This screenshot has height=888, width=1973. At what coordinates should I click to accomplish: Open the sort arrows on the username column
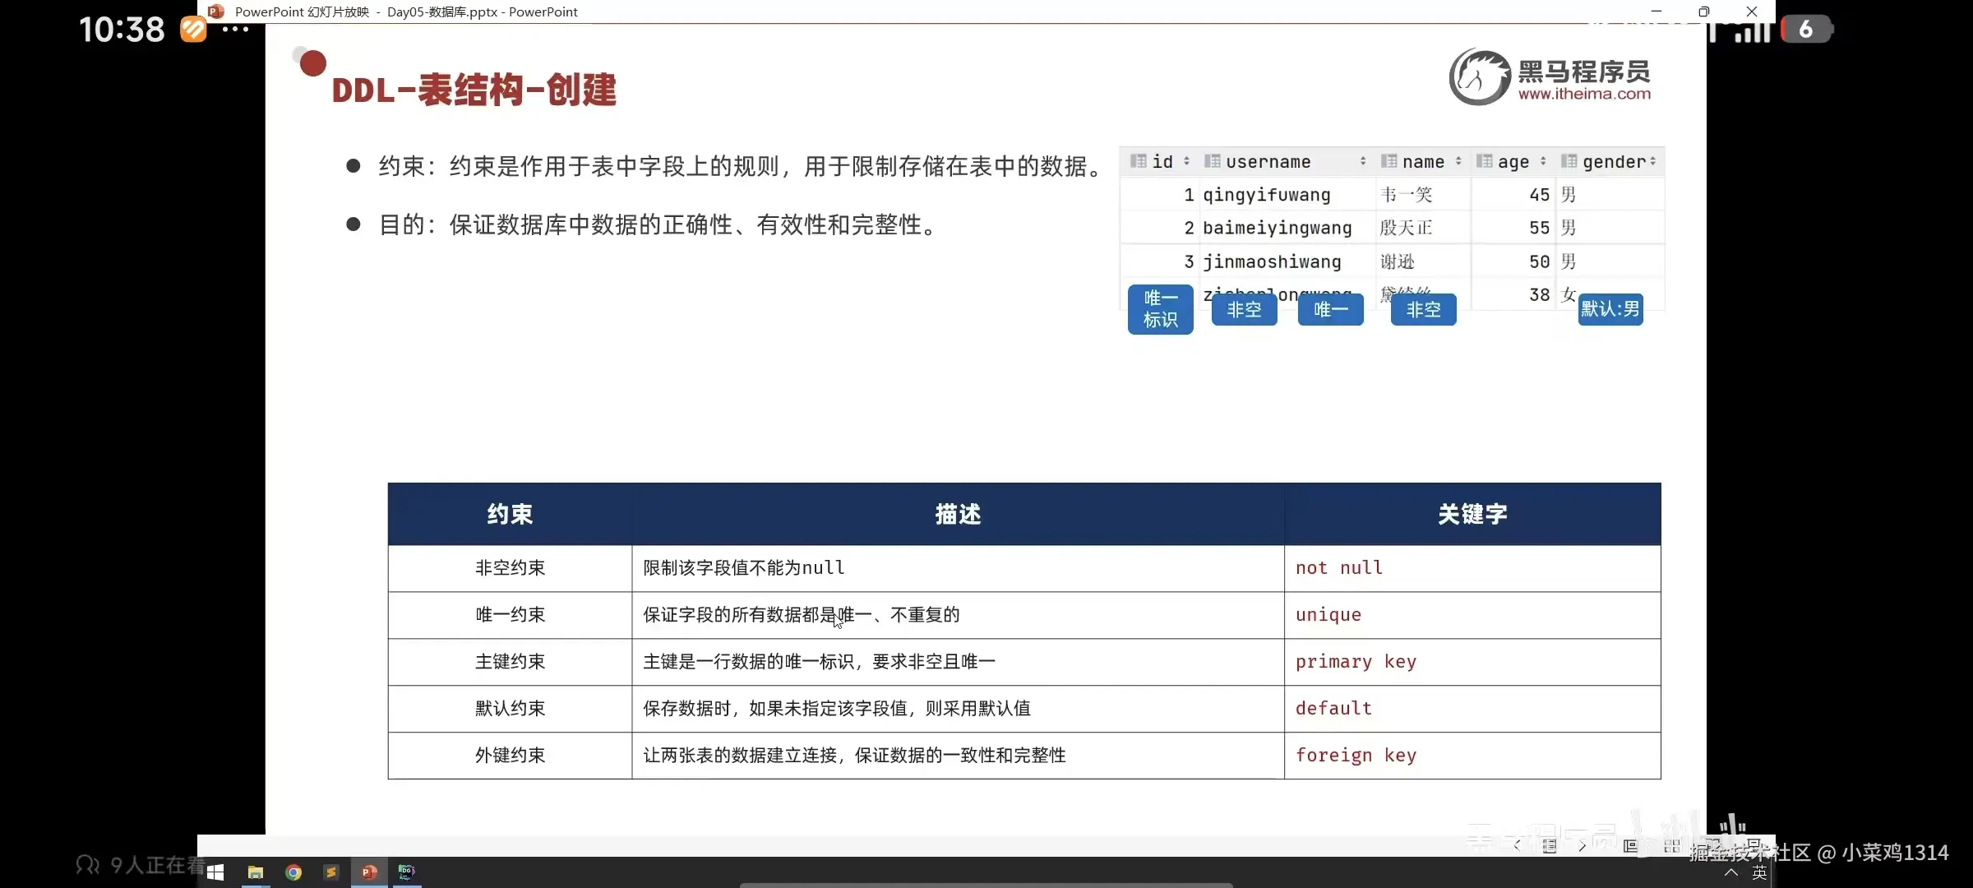tap(1363, 161)
